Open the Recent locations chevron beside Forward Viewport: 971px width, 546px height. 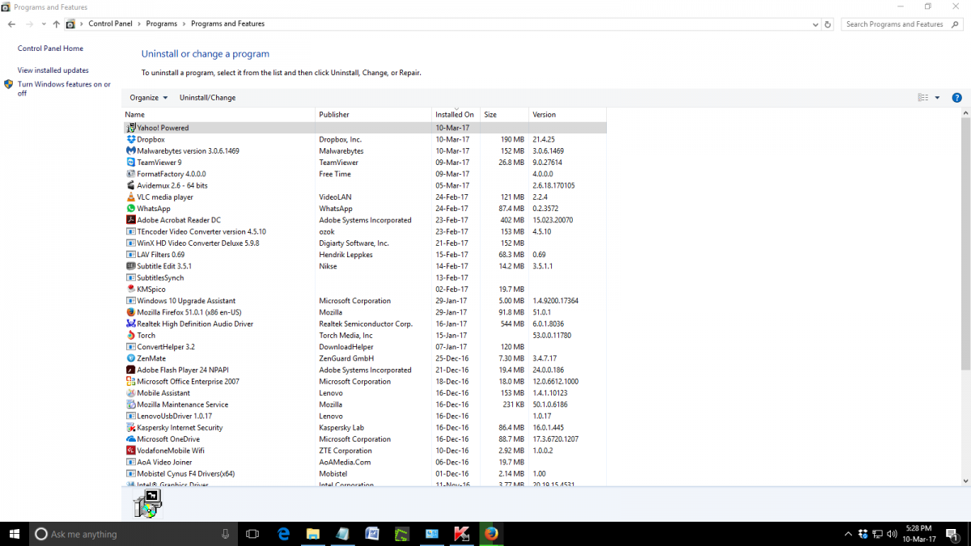click(x=43, y=24)
